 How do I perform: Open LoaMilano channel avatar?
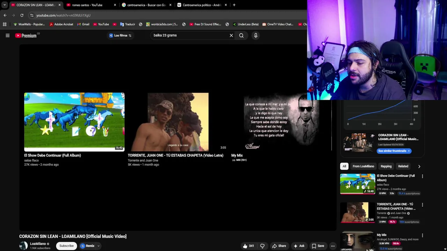coord(23,245)
